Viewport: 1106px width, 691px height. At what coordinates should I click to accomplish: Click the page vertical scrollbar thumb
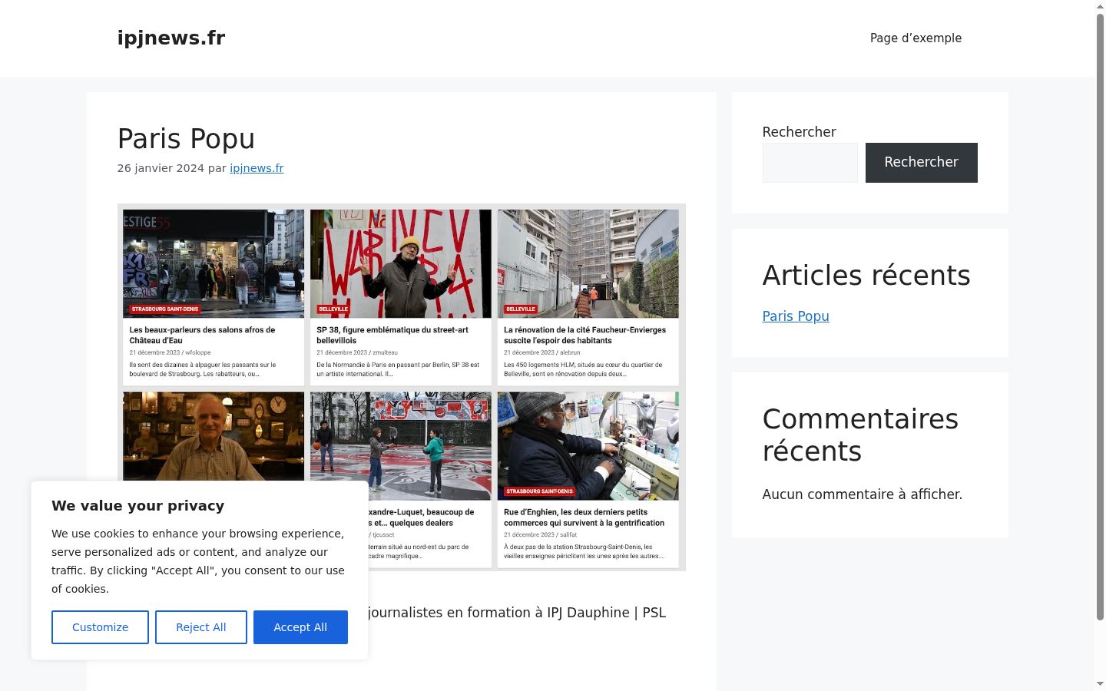[x=1100, y=316]
